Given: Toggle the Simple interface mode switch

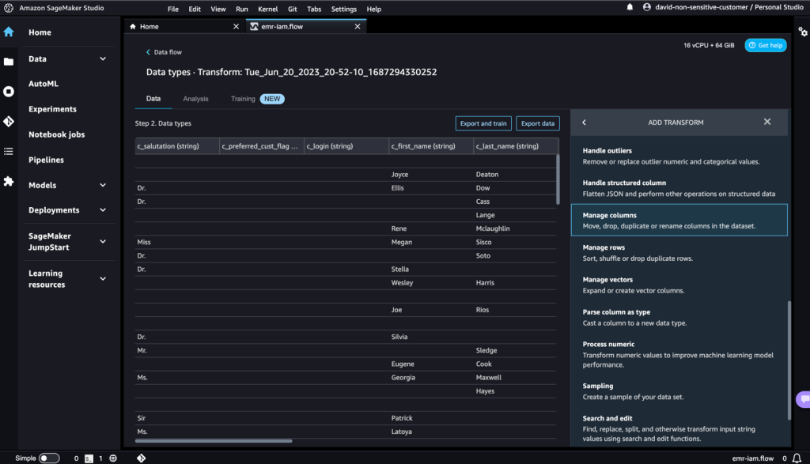Looking at the screenshot, I should point(49,458).
